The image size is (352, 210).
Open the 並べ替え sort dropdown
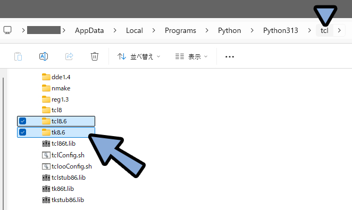(x=139, y=56)
